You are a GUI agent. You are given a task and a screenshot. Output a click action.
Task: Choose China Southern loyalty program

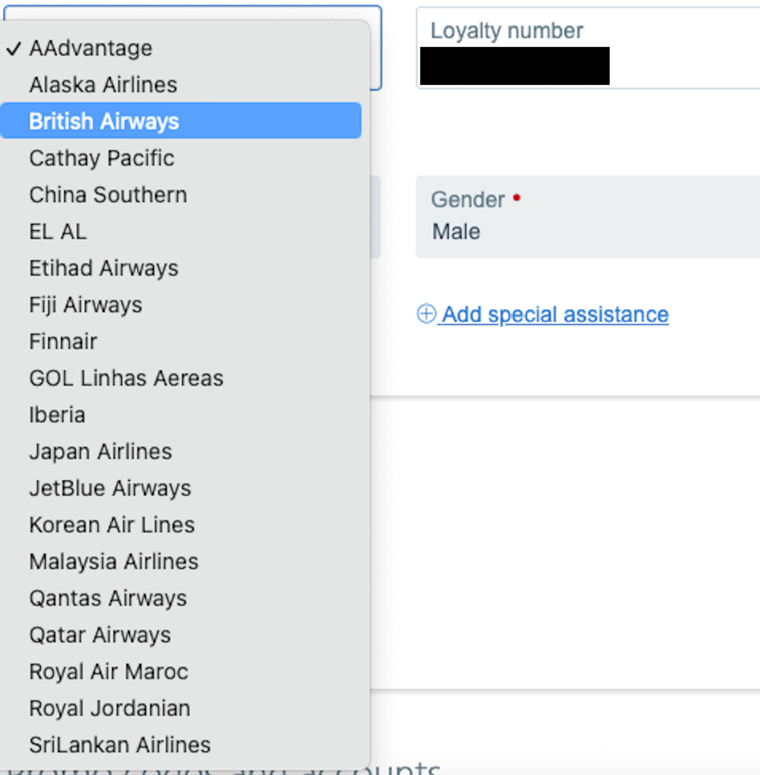click(x=108, y=194)
